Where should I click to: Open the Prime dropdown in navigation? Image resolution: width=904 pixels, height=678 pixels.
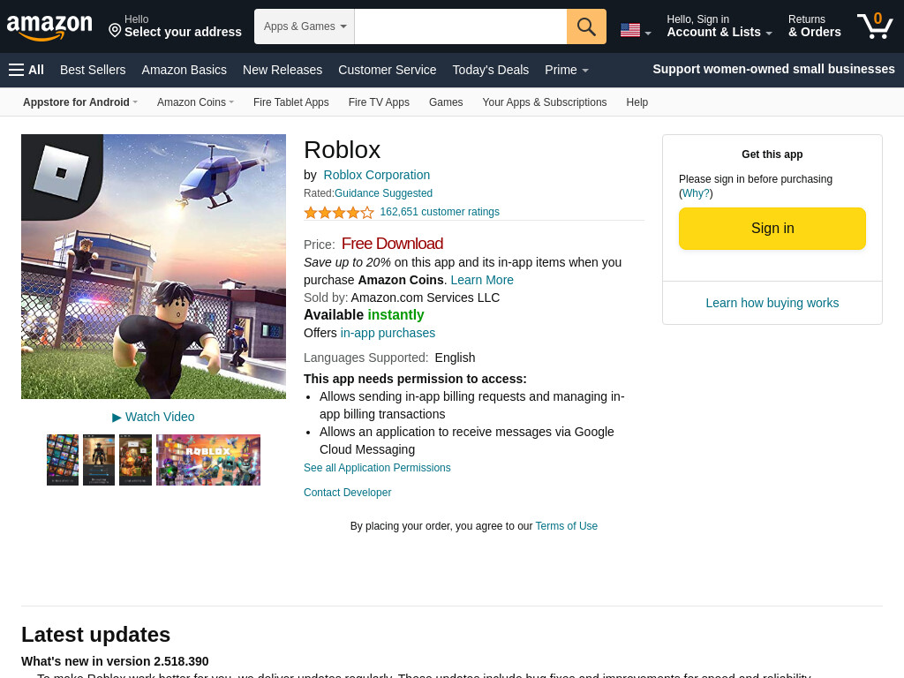[x=566, y=70]
